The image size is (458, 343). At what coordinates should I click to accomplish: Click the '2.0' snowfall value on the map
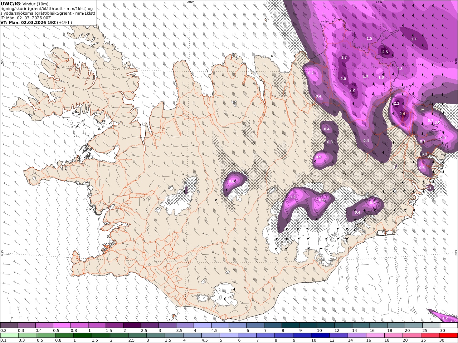point(343,79)
